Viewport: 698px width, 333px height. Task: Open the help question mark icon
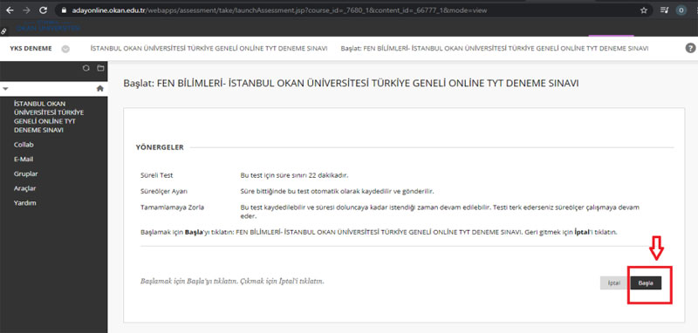690,49
